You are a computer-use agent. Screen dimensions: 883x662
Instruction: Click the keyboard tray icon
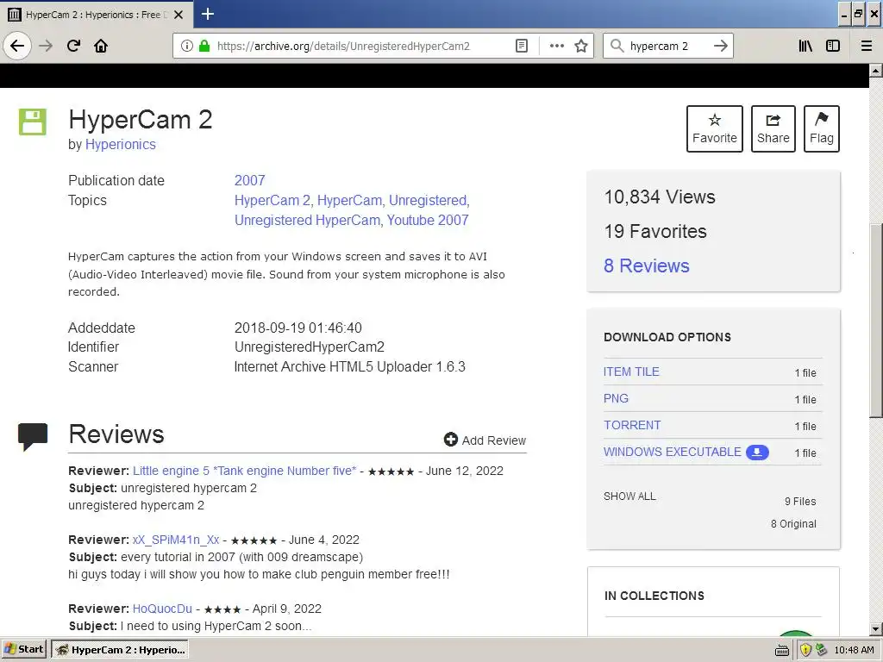[x=782, y=651]
